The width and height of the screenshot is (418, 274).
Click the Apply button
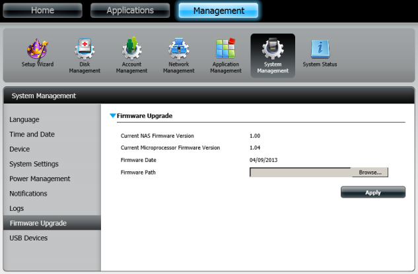(x=373, y=192)
